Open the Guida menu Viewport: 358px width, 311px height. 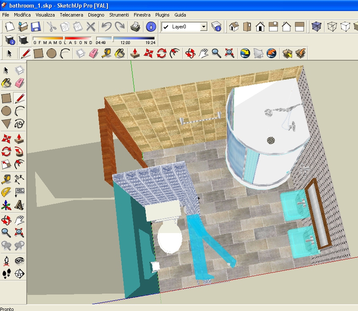180,15
